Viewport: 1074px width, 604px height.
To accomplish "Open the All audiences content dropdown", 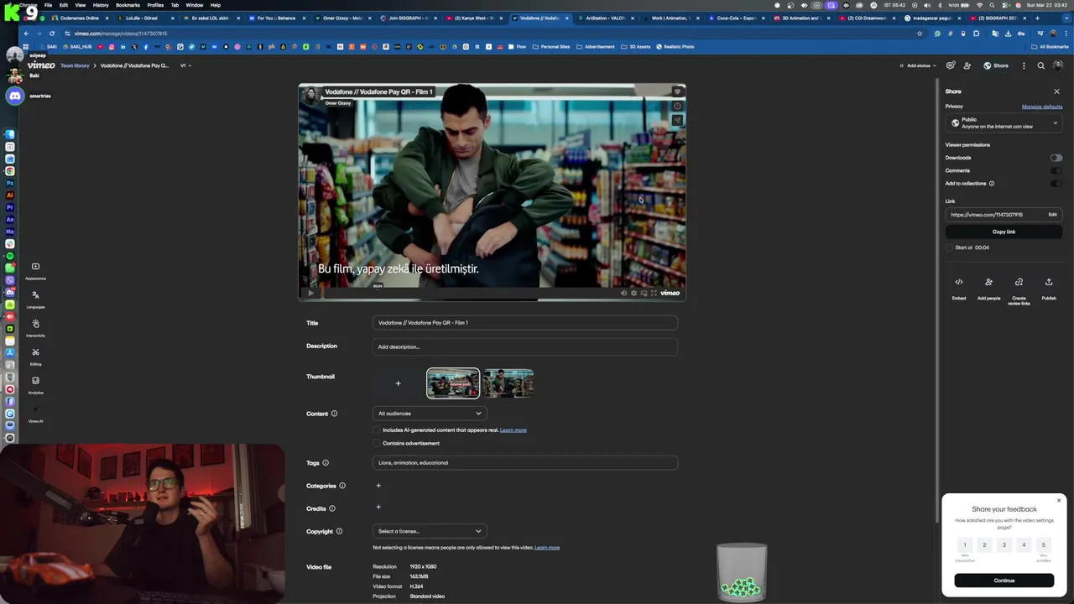I will click(430, 414).
